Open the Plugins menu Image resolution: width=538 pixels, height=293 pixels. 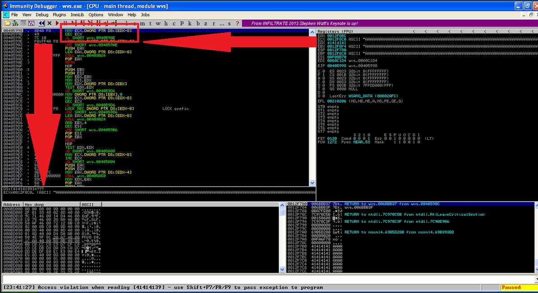point(59,14)
